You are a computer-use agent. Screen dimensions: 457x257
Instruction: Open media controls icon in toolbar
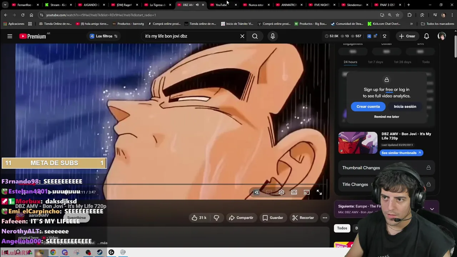click(x=435, y=15)
